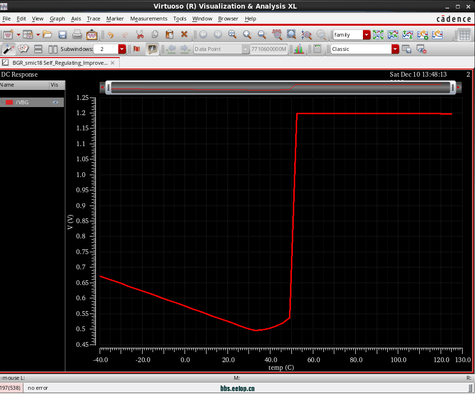
Task: Combine all analog traces icon
Action: (x=393, y=35)
